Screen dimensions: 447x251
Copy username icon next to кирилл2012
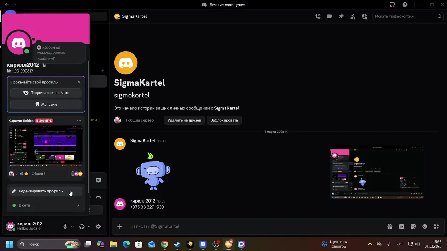44,65
